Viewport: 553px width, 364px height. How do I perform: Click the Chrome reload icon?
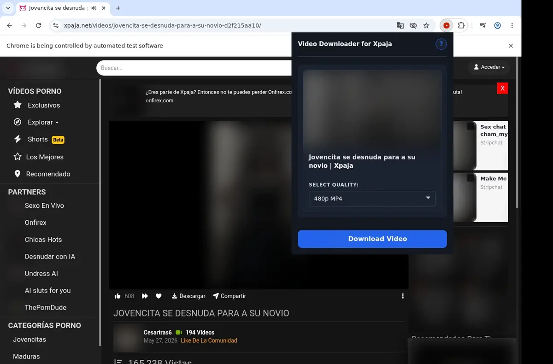38,25
